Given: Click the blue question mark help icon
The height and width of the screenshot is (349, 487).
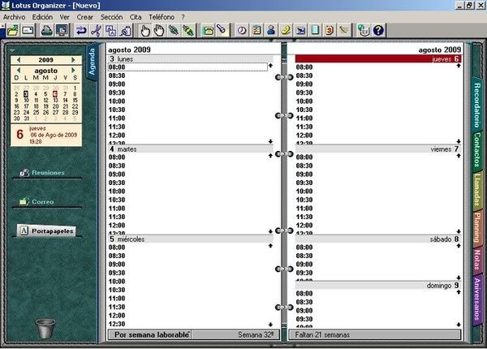Looking at the screenshot, I should (378, 30).
